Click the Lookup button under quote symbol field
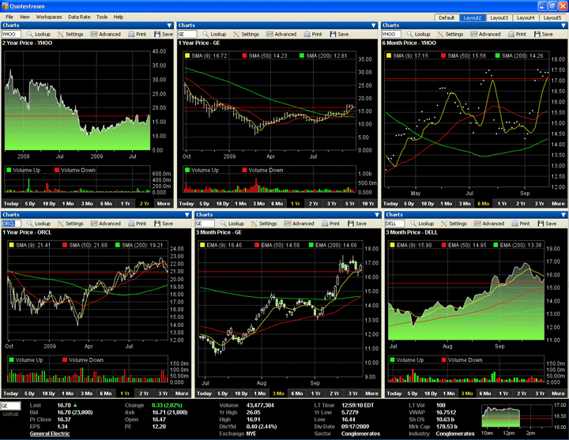 10,413
